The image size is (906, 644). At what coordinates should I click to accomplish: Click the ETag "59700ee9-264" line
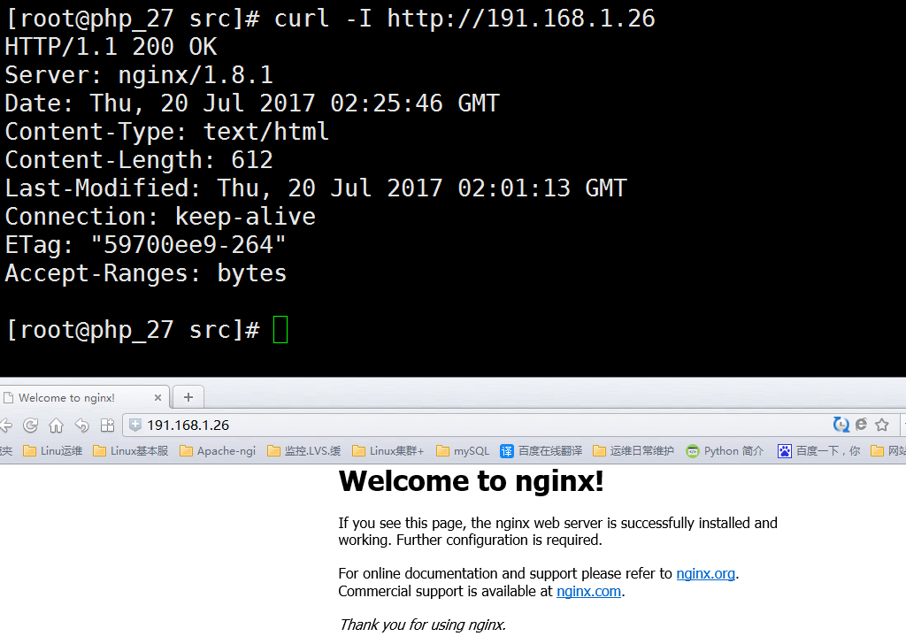coord(146,245)
